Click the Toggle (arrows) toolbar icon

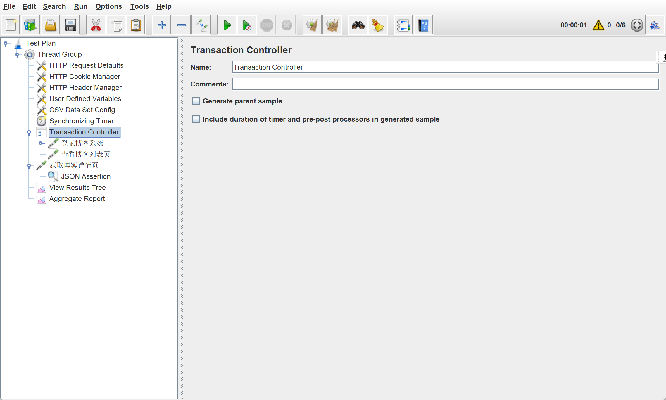click(201, 25)
